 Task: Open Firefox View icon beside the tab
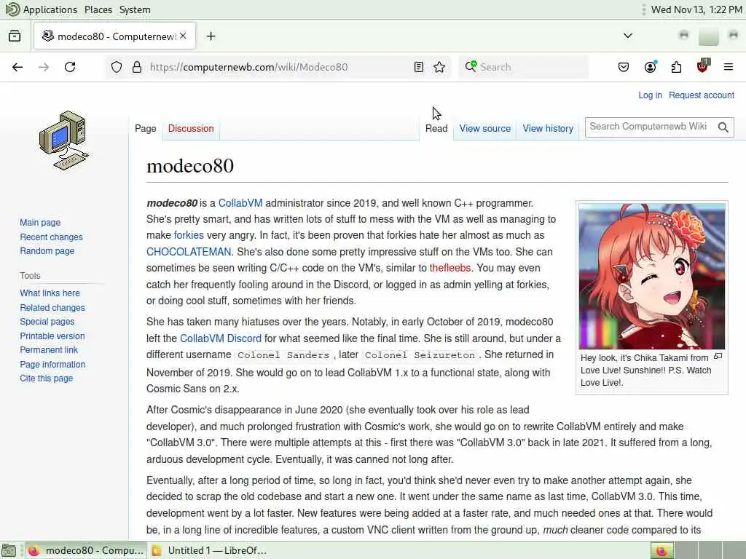point(15,36)
